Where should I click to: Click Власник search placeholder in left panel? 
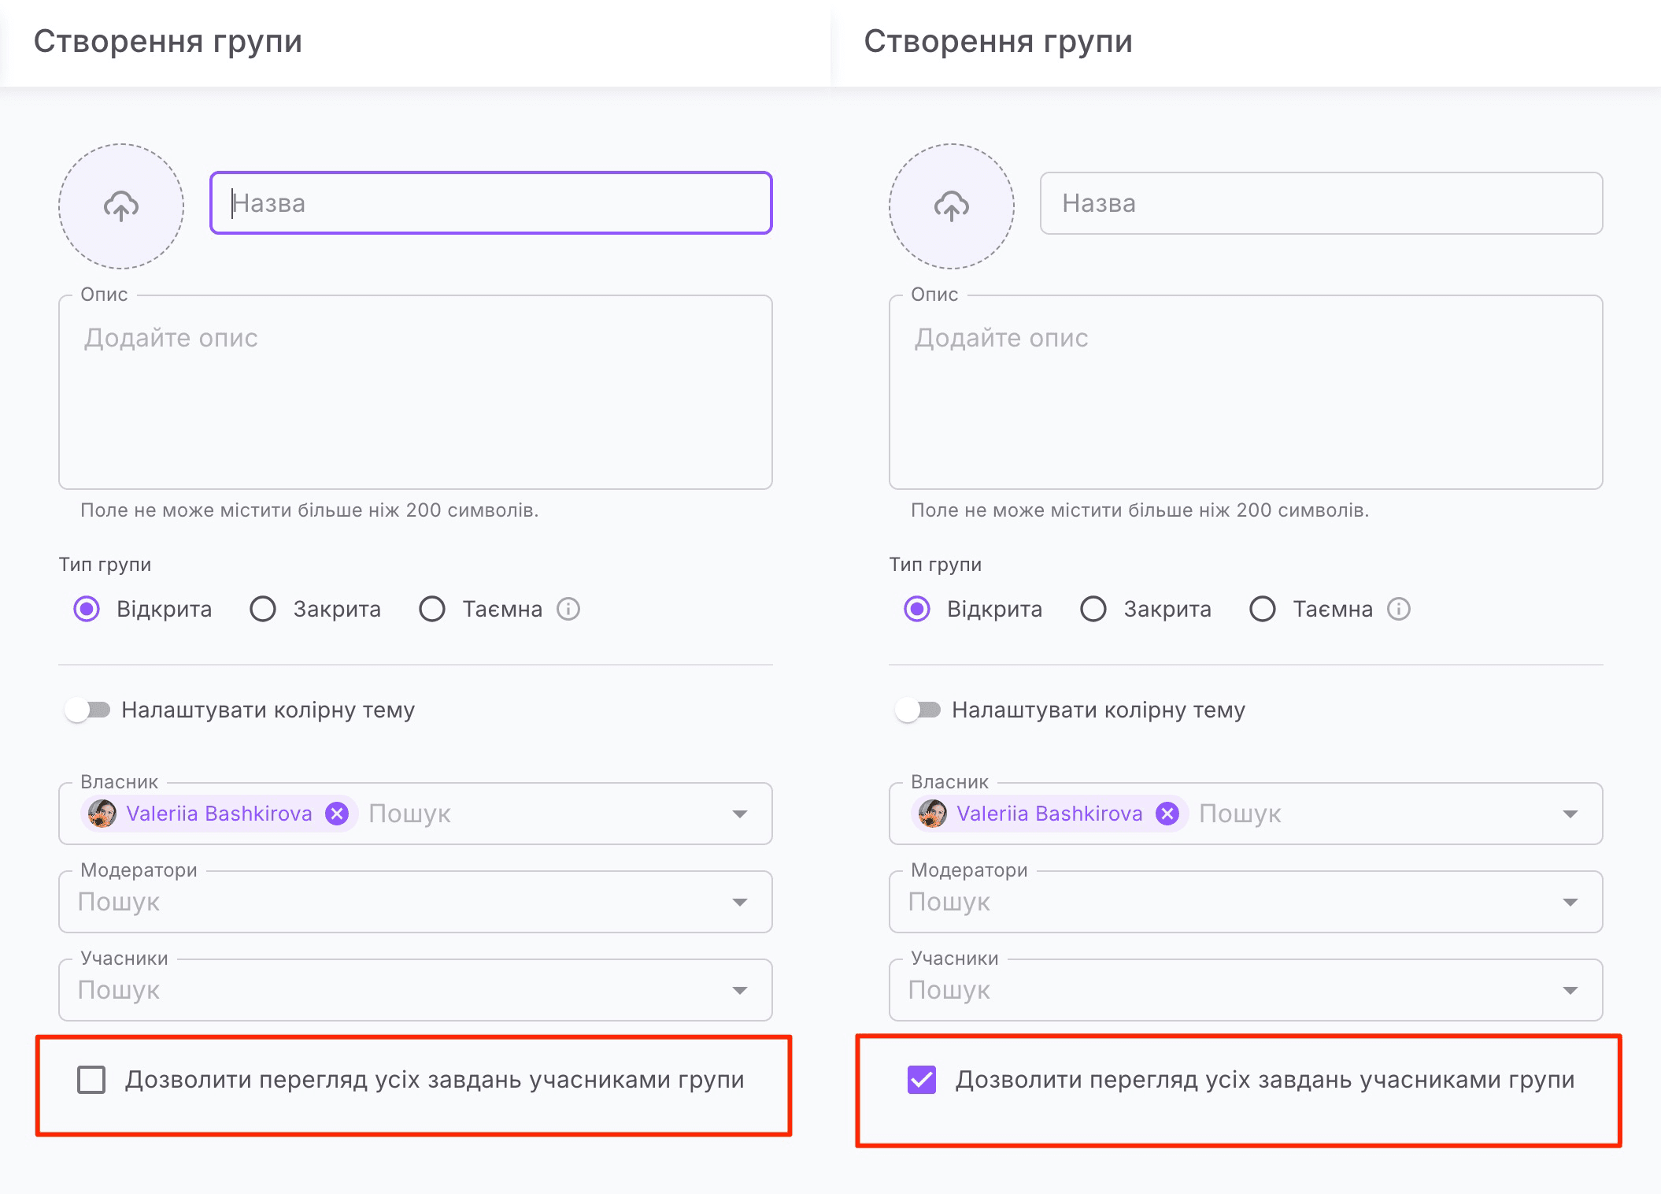click(410, 814)
